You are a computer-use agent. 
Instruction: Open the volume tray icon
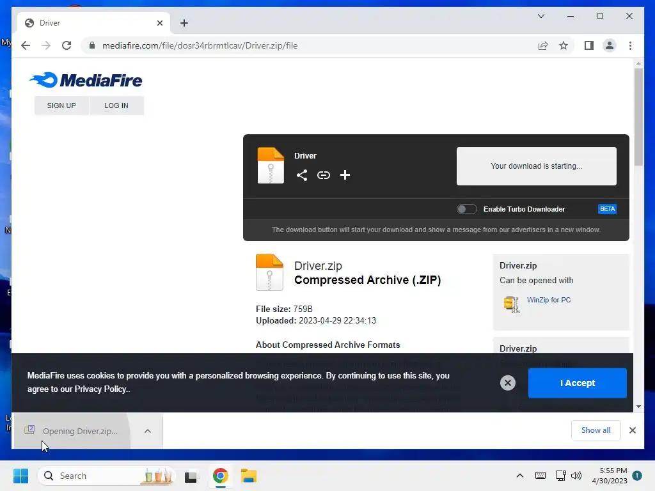(576, 476)
